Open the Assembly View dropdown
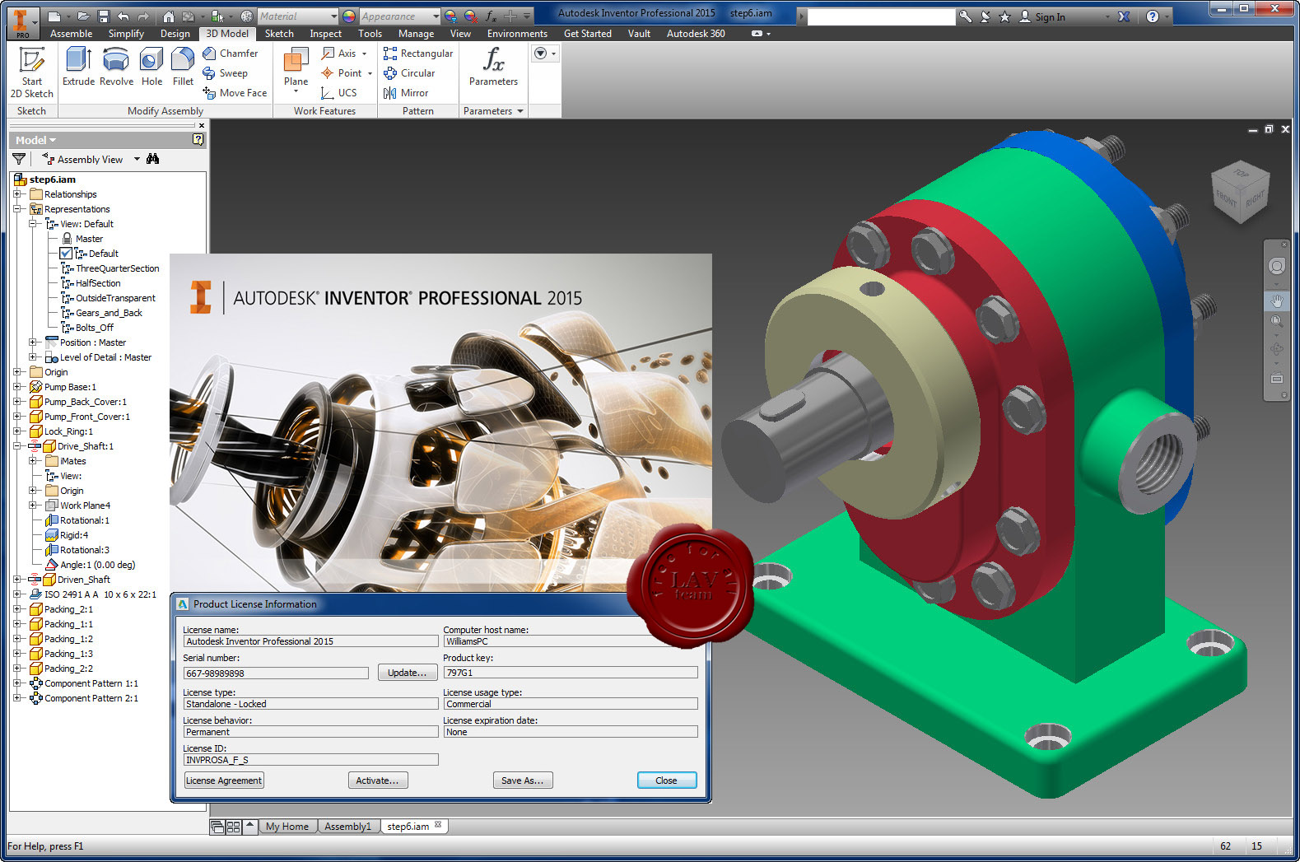This screenshot has width=1300, height=862. (x=137, y=159)
